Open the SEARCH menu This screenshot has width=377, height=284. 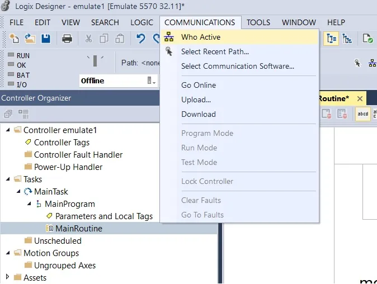[105, 22]
